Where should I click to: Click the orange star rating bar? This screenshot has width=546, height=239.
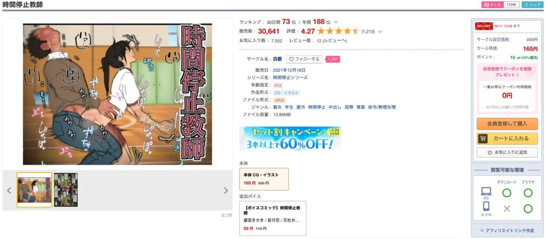click(x=338, y=31)
